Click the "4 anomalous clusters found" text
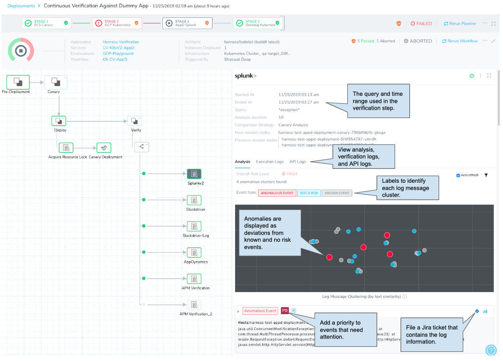503x361 pixels. [x=261, y=182]
